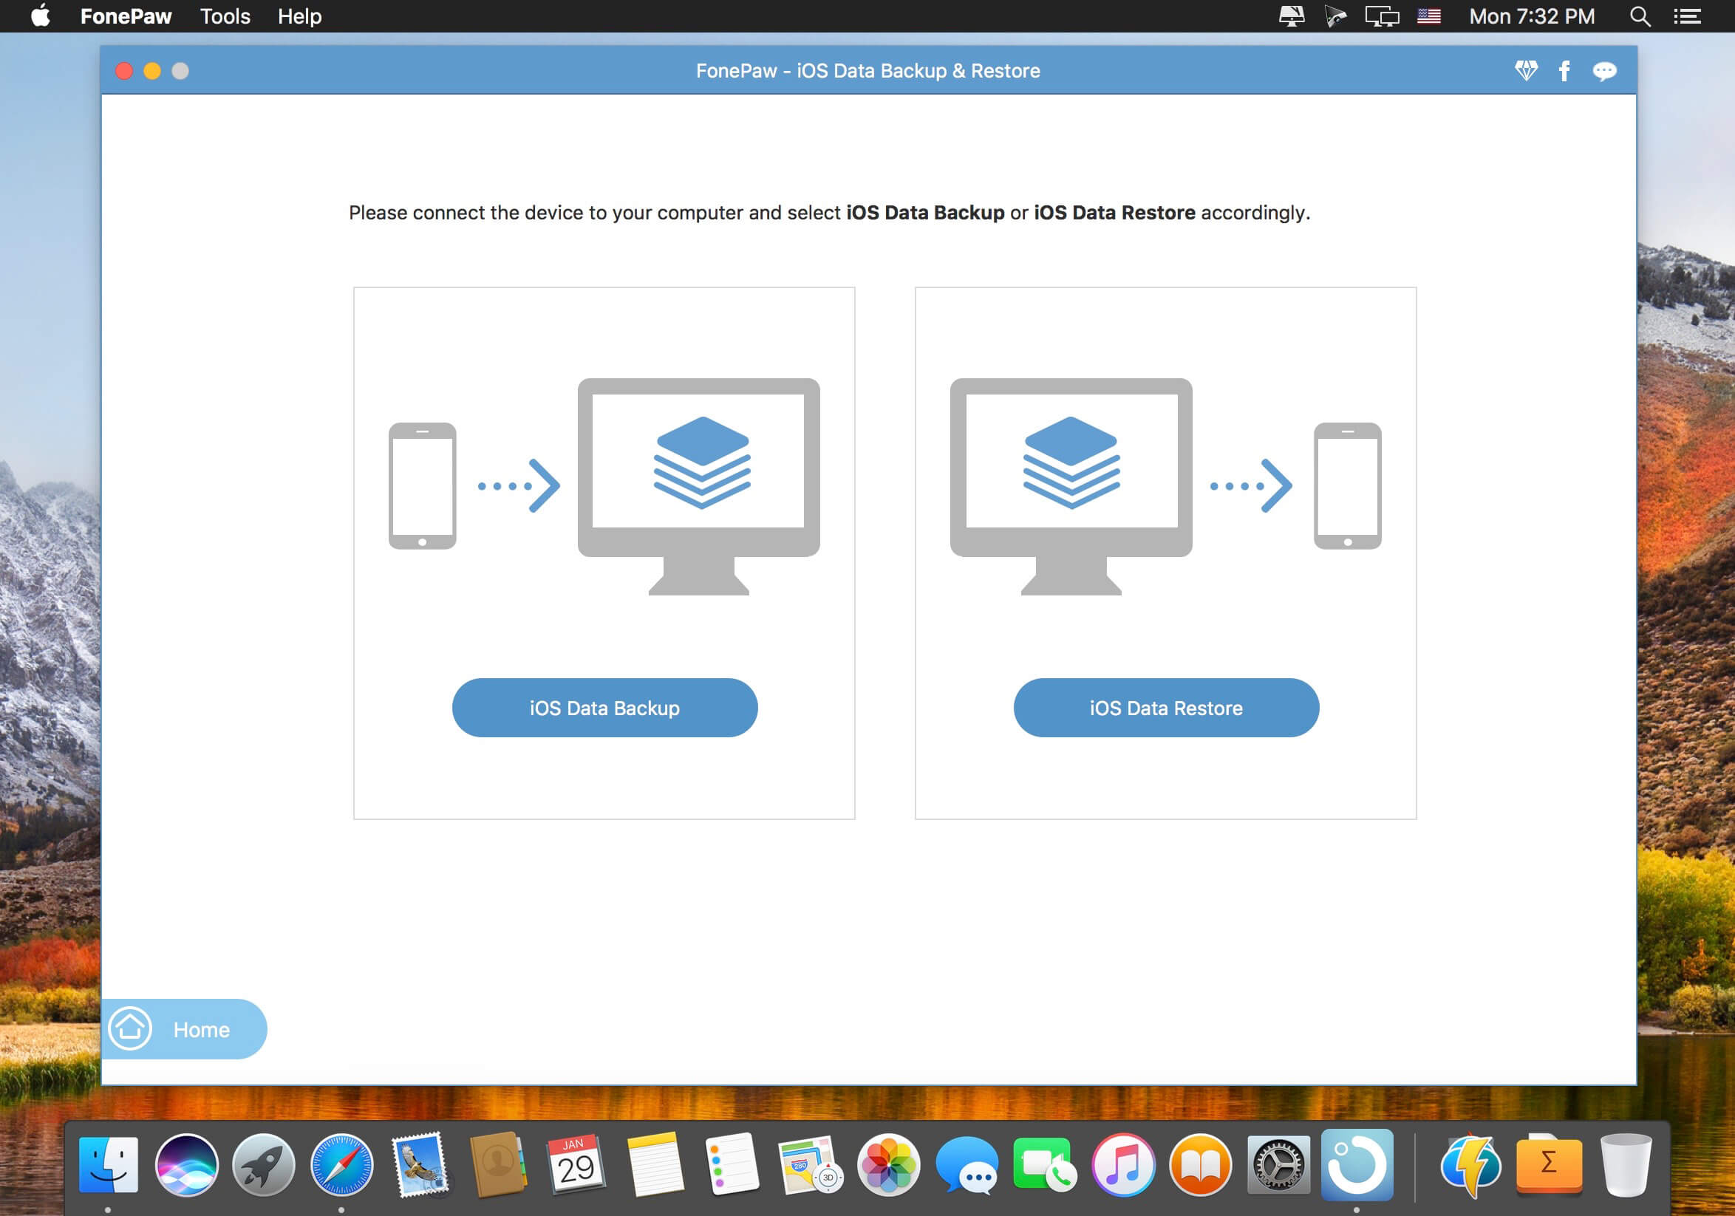
Task: Click the display mirroring icon in menu bar
Action: pyautogui.click(x=1381, y=16)
